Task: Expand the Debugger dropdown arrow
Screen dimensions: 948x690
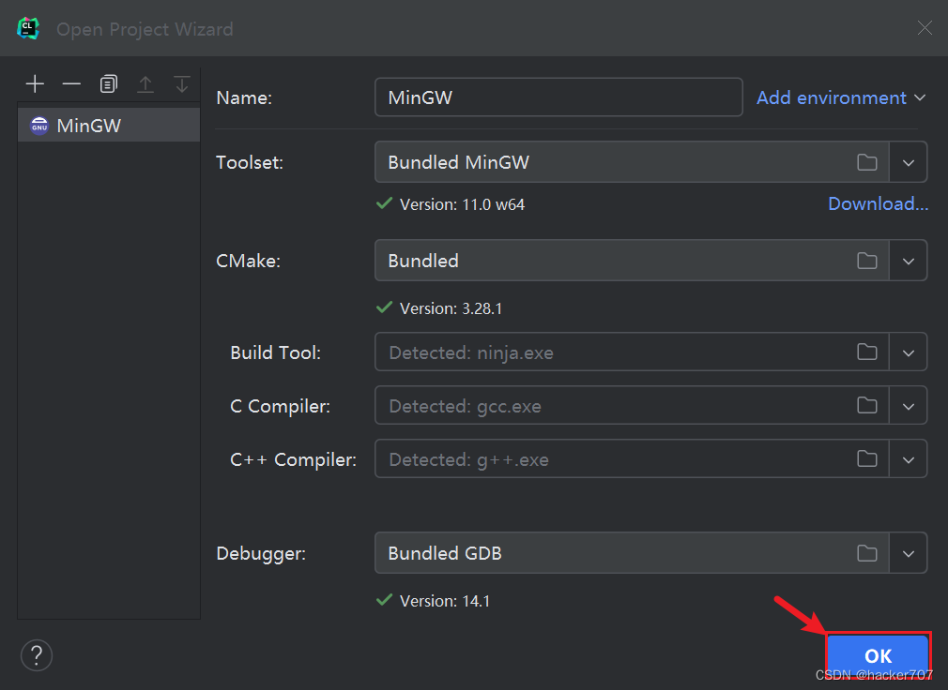Action: 908,553
